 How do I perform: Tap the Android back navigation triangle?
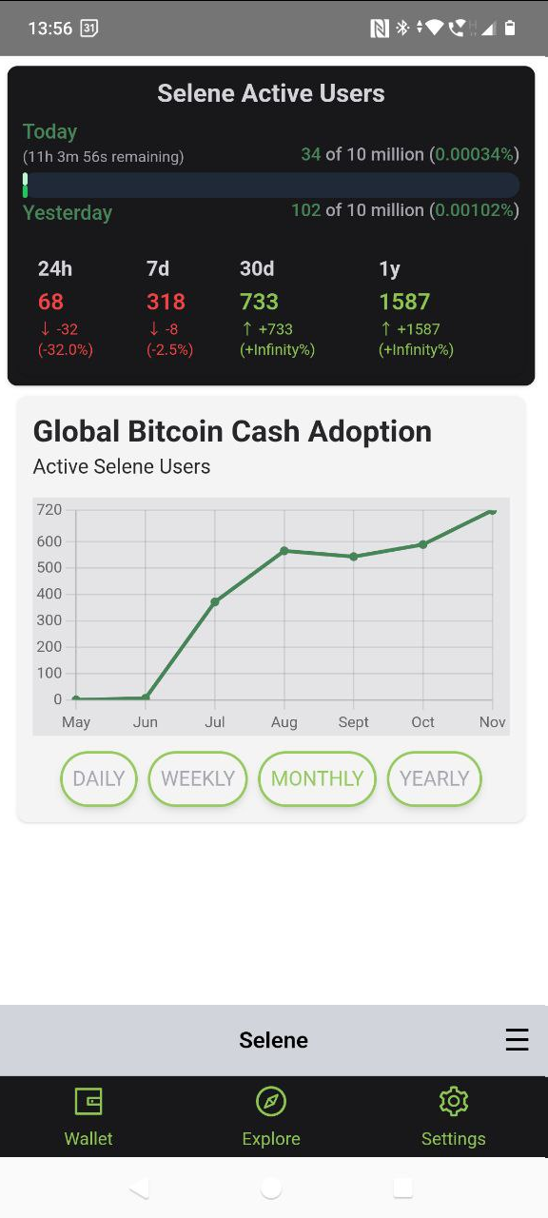pos(139,1187)
